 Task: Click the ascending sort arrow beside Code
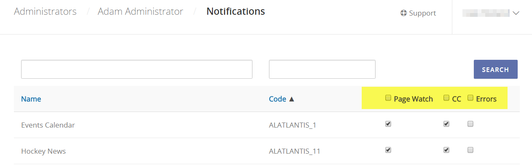[x=291, y=99]
